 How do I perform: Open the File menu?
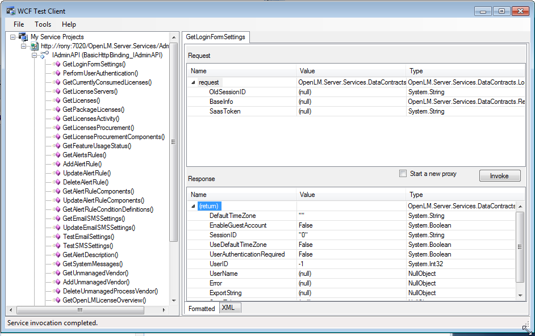pyautogui.click(x=19, y=24)
